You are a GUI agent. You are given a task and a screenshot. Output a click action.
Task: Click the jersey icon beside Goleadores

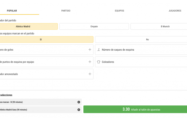(x=99, y=62)
